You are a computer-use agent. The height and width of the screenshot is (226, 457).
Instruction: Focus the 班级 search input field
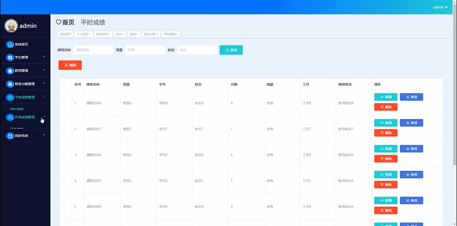point(145,50)
